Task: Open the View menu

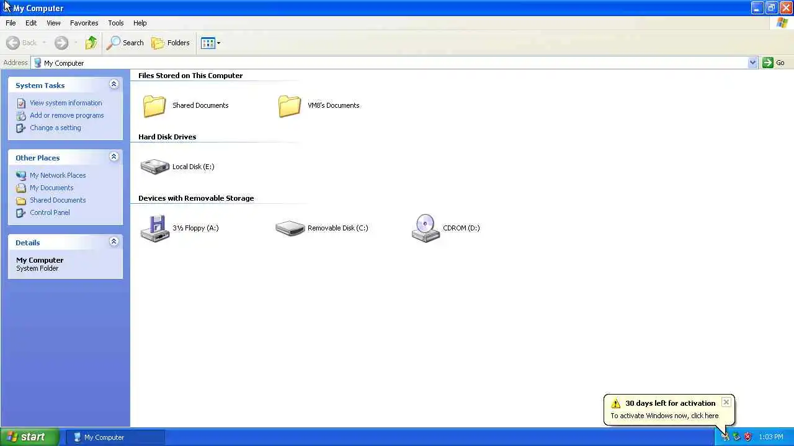Action: click(53, 23)
